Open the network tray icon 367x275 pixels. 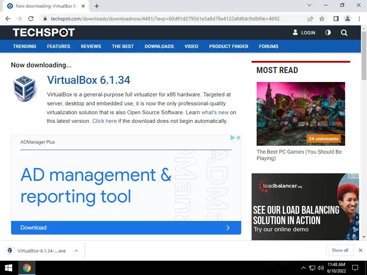tap(312, 268)
